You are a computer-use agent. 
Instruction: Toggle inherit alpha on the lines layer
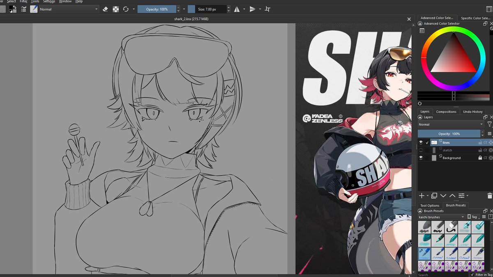485,142
